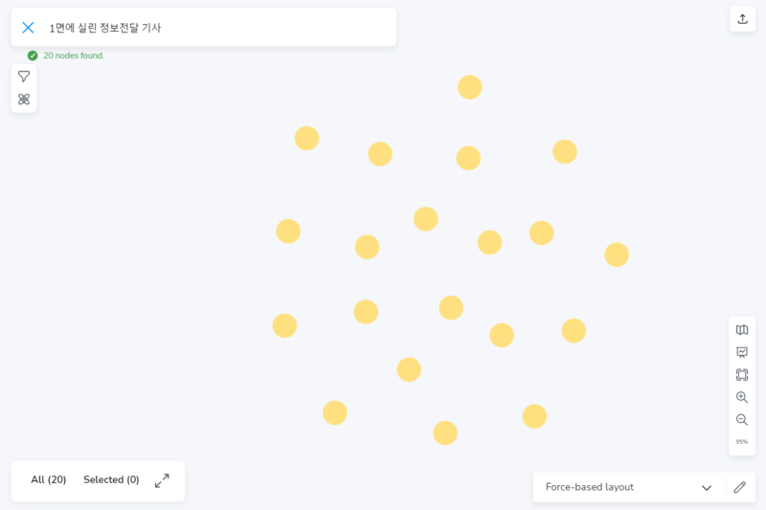Zoom out with the magnifier minus icon

pos(742,420)
